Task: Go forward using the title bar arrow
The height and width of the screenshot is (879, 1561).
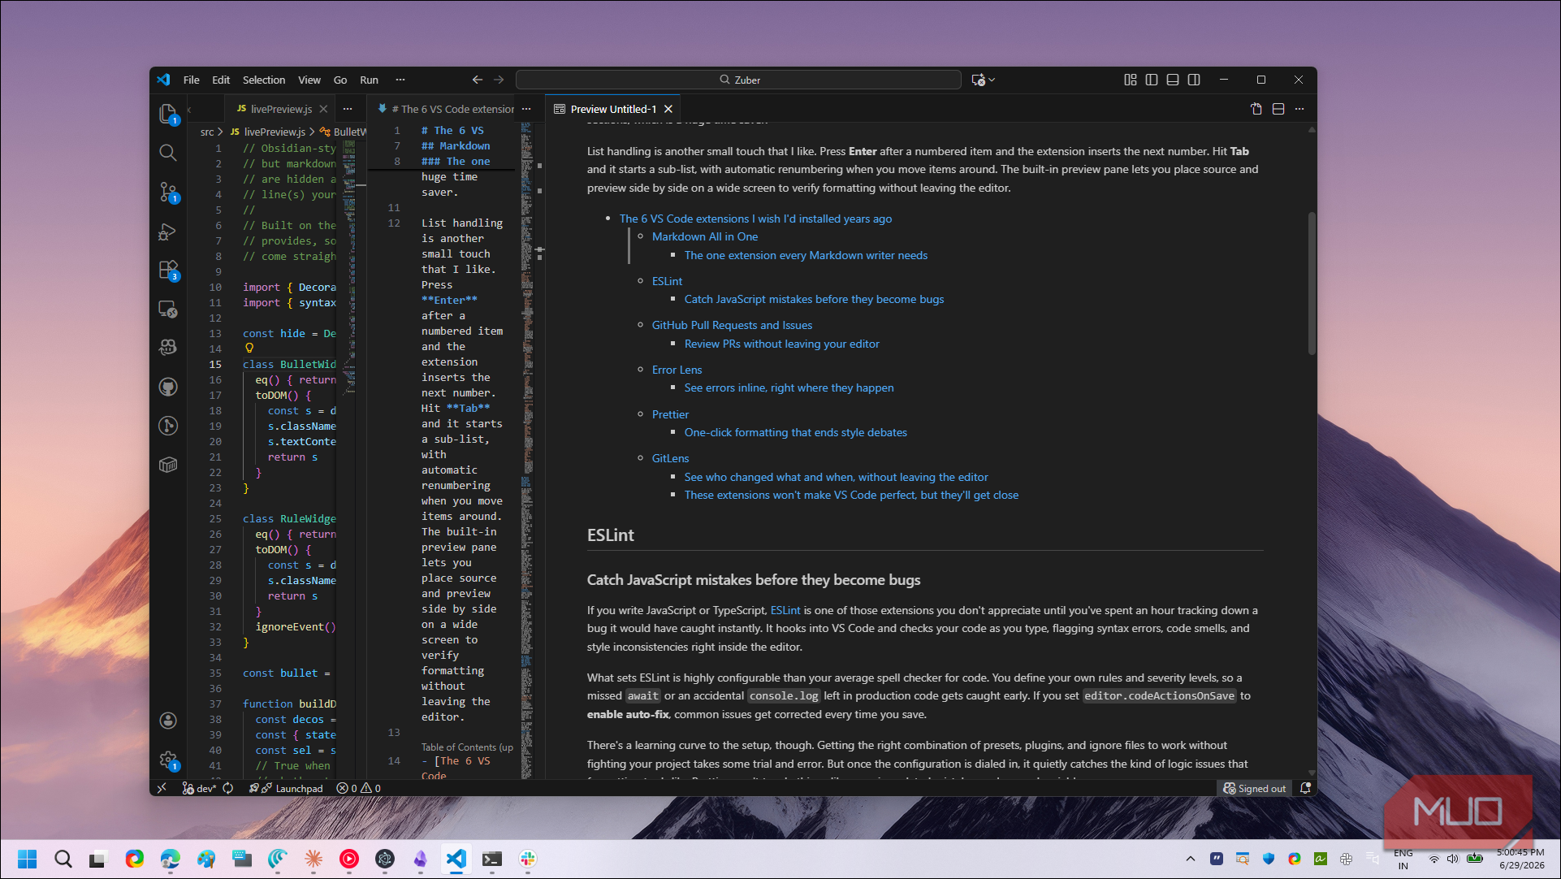Action: (499, 80)
